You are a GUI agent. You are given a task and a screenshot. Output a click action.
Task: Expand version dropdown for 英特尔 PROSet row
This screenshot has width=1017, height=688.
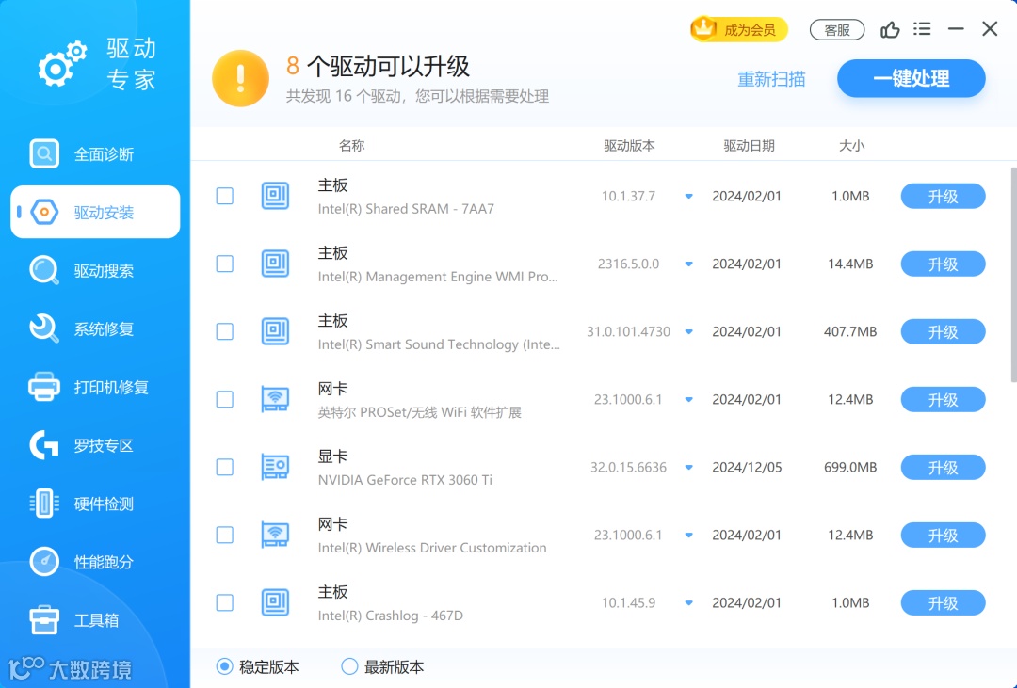tap(688, 399)
